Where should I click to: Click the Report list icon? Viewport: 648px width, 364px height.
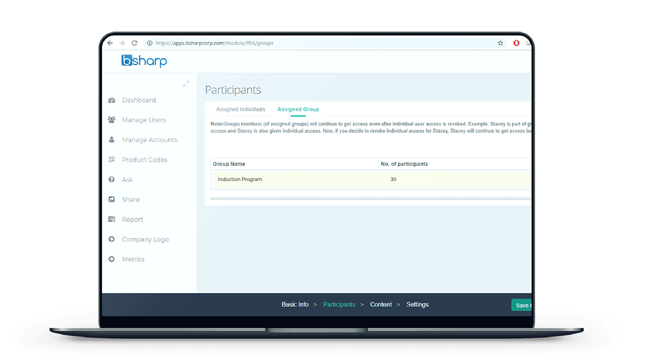click(112, 219)
